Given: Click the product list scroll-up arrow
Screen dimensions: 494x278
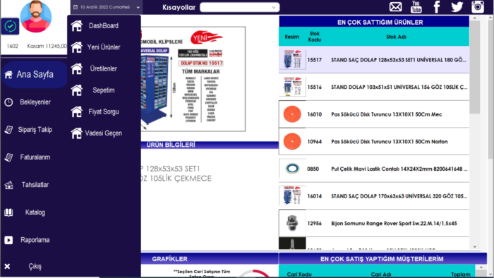Looking at the screenshot, I should pos(475,18).
